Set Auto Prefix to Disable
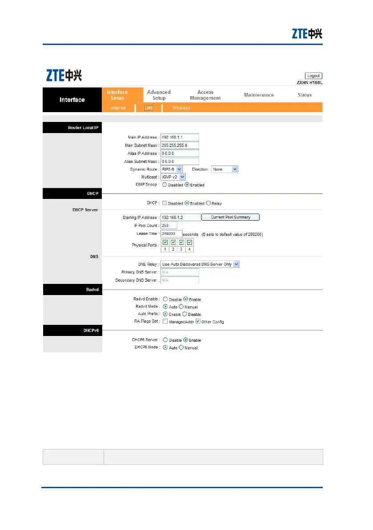The width and height of the screenshot is (373, 530). (184, 314)
